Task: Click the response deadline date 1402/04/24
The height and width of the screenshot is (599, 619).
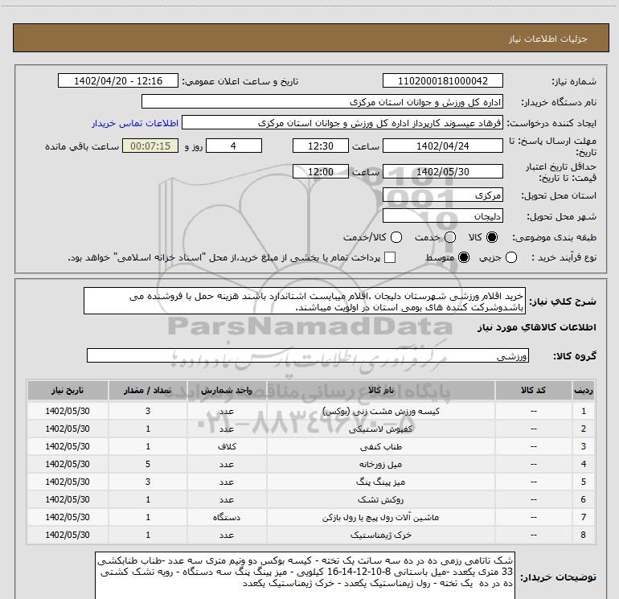Action: click(442, 146)
